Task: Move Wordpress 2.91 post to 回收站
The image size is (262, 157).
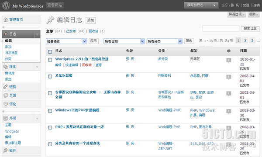Action: point(87,65)
